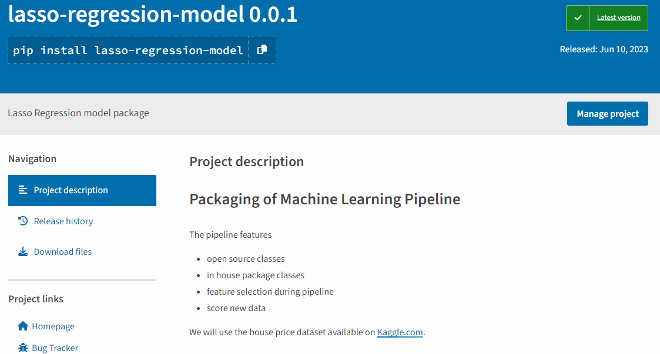Open the Homepage project link
Viewport: 660px width, 354px height.
point(53,326)
